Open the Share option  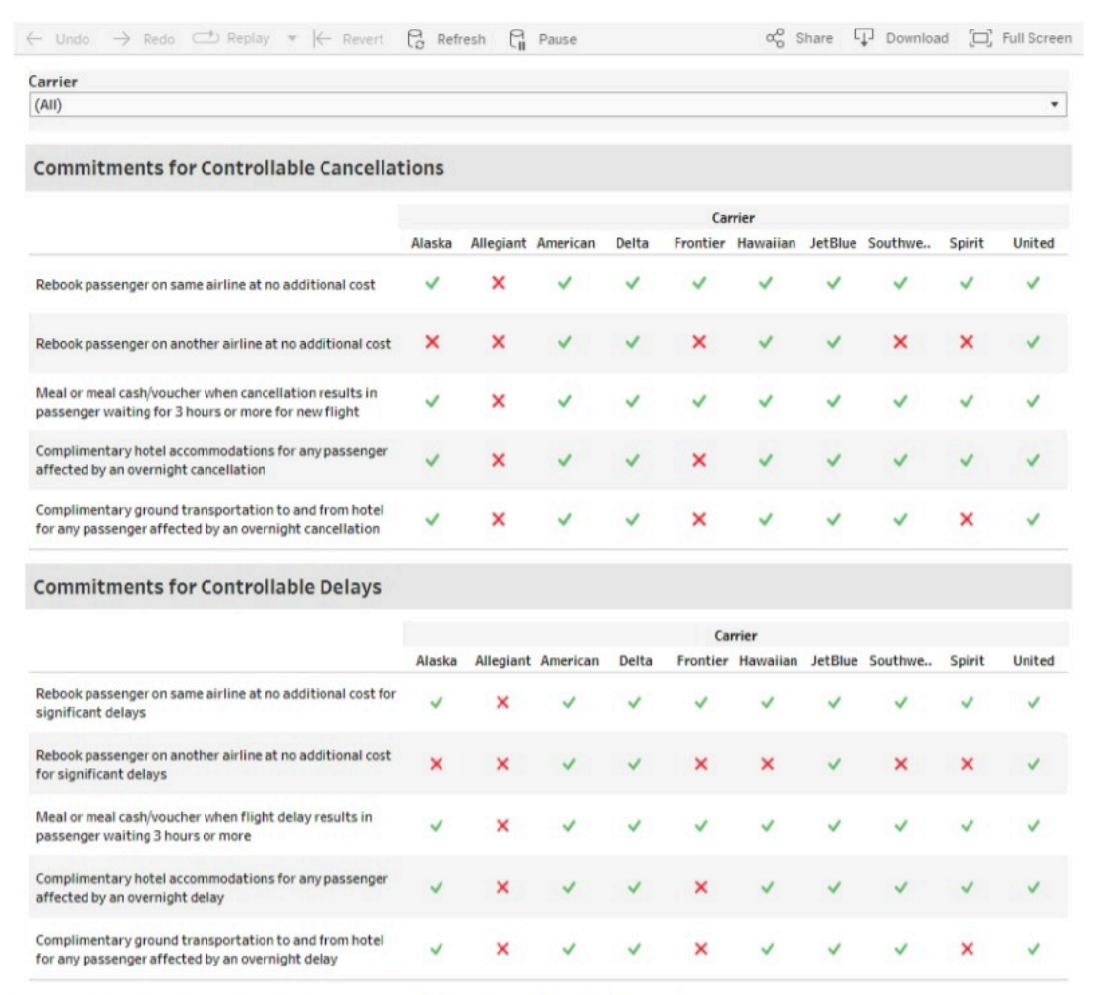[799, 39]
